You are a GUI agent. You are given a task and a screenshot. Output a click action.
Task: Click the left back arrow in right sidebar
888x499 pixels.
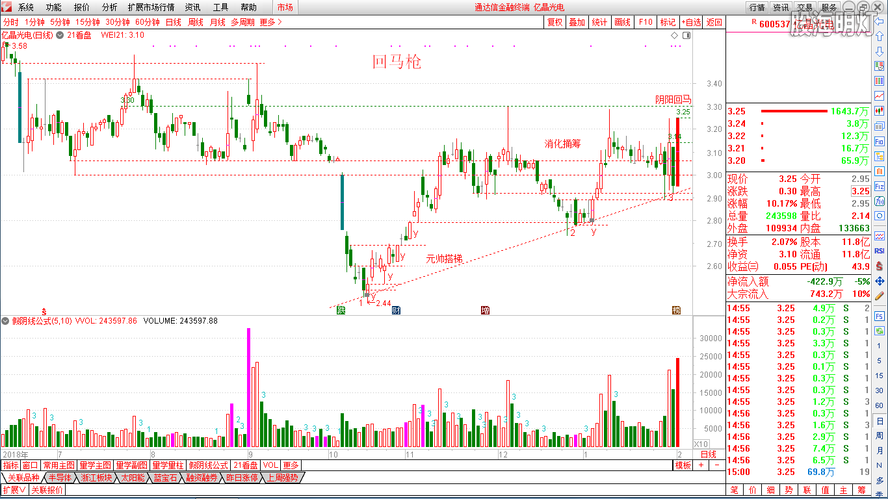(880, 21)
